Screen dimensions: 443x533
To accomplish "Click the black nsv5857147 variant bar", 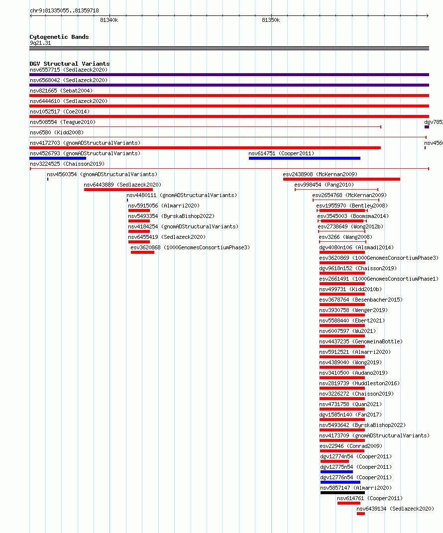I will 342,493.
